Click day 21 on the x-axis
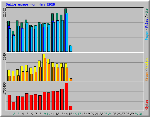This screenshot has width=150, height=117. (97, 114)
